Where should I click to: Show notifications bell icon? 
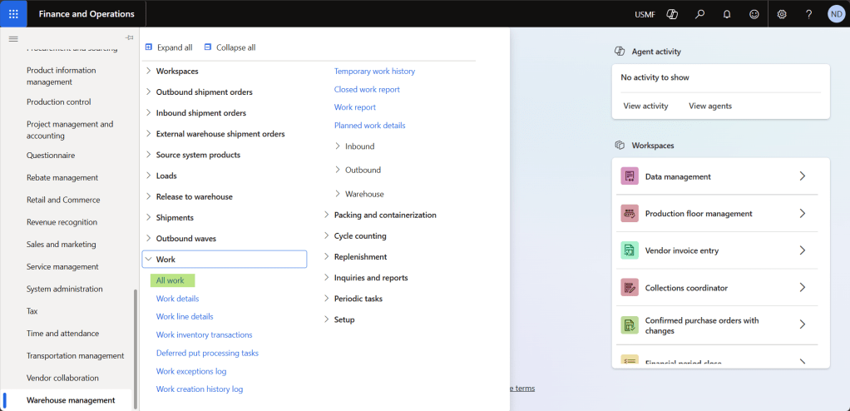pos(727,14)
